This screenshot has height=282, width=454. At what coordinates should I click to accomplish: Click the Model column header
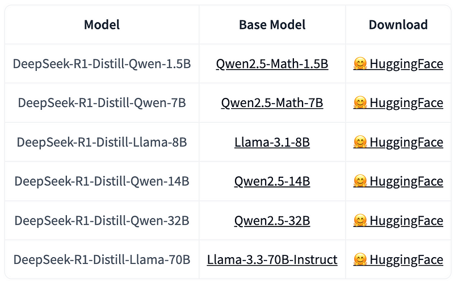pyautogui.click(x=102, y=25)
